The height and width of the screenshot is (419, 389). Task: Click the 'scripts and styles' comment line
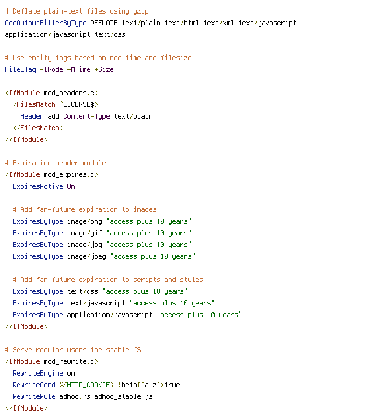coord(108,280)
